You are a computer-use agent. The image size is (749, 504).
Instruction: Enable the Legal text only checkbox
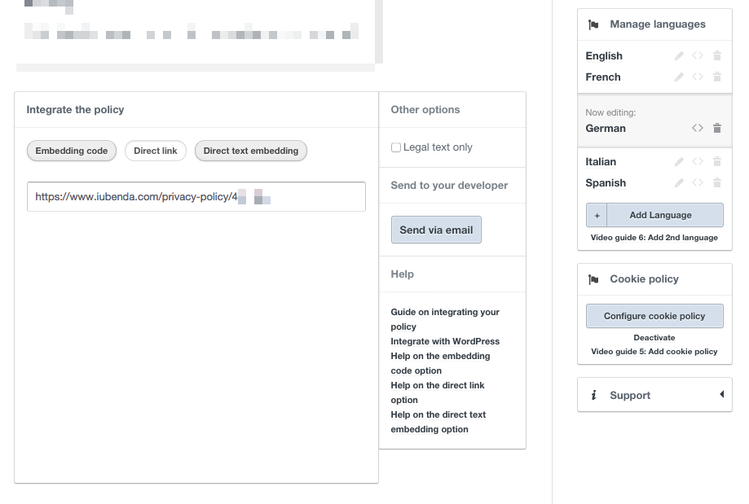click(x=396, y=147)
